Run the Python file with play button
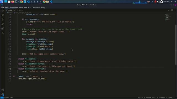177x99 pixels. 168,10
